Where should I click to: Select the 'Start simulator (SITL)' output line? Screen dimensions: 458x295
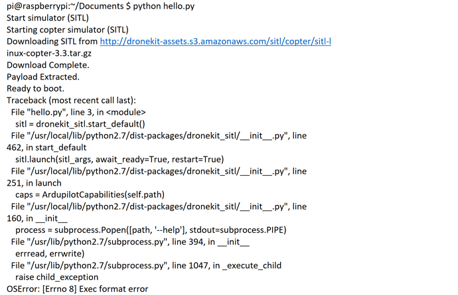pos(48,18)
